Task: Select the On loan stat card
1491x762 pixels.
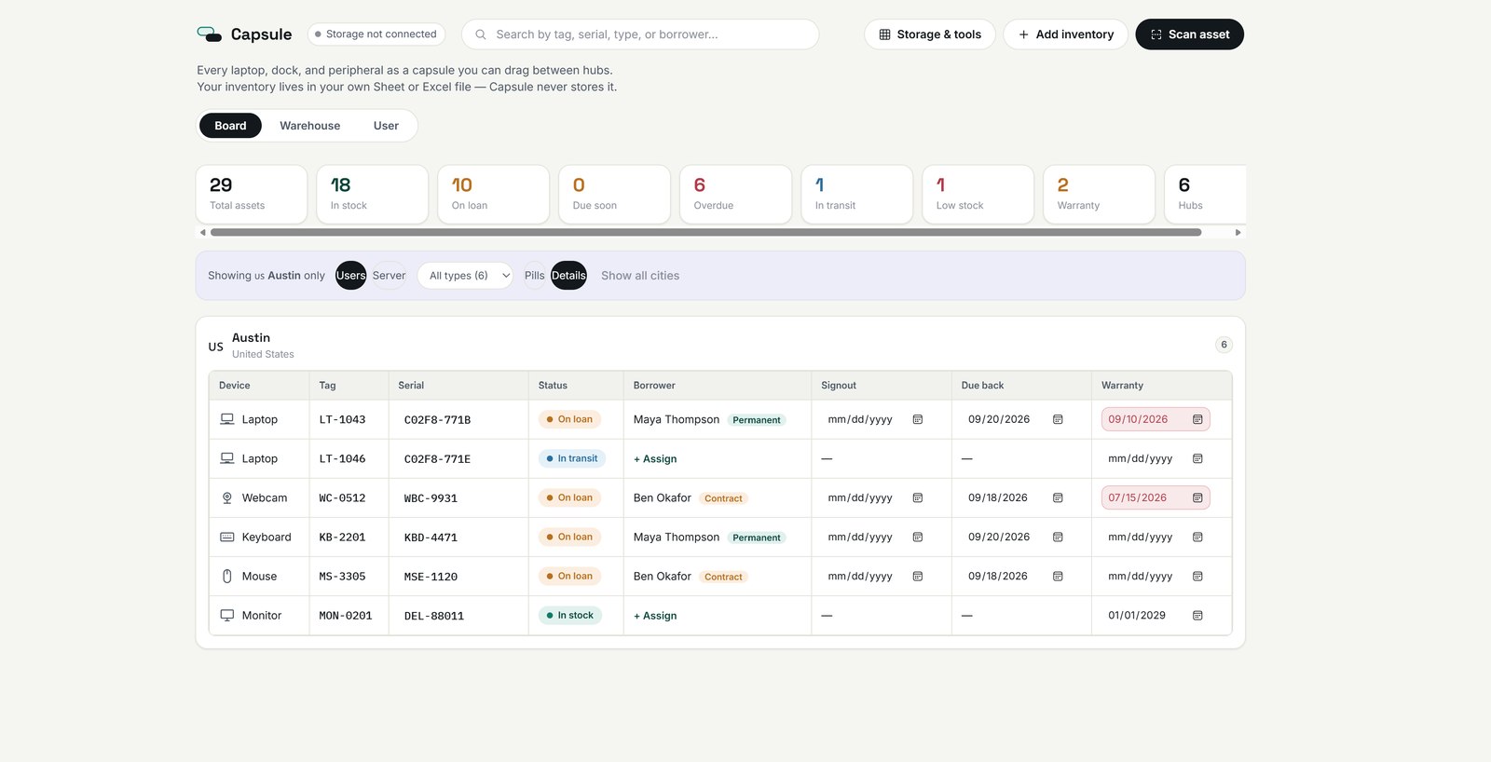Action: 494,195
